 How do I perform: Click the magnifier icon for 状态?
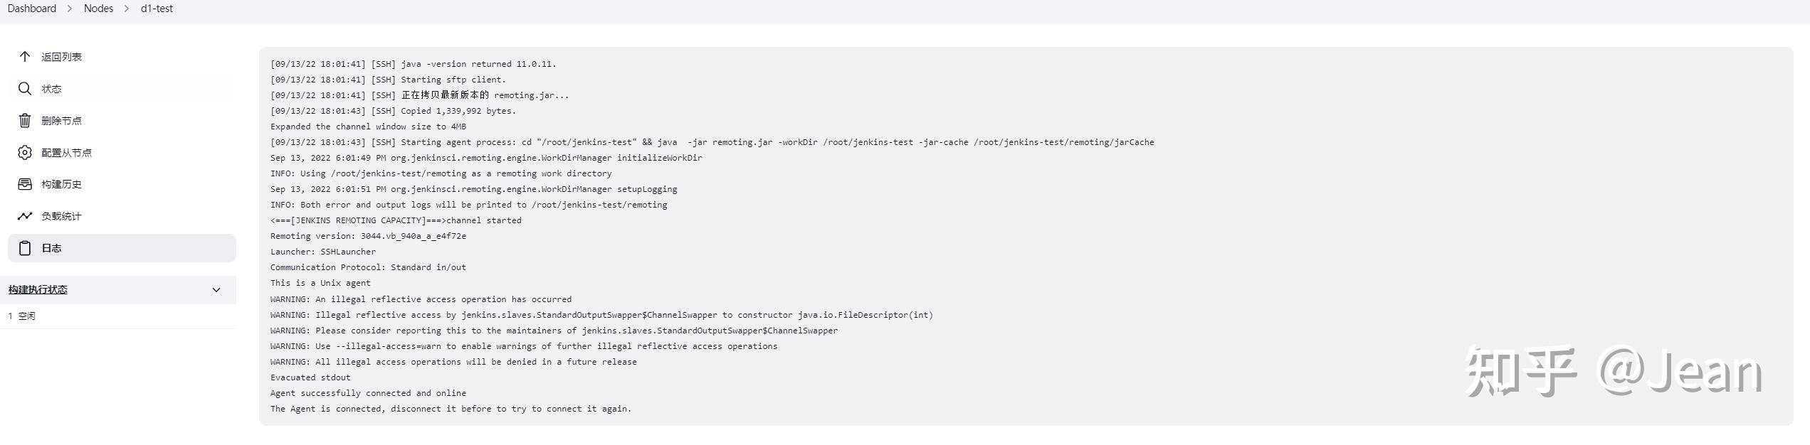(25, 89)
